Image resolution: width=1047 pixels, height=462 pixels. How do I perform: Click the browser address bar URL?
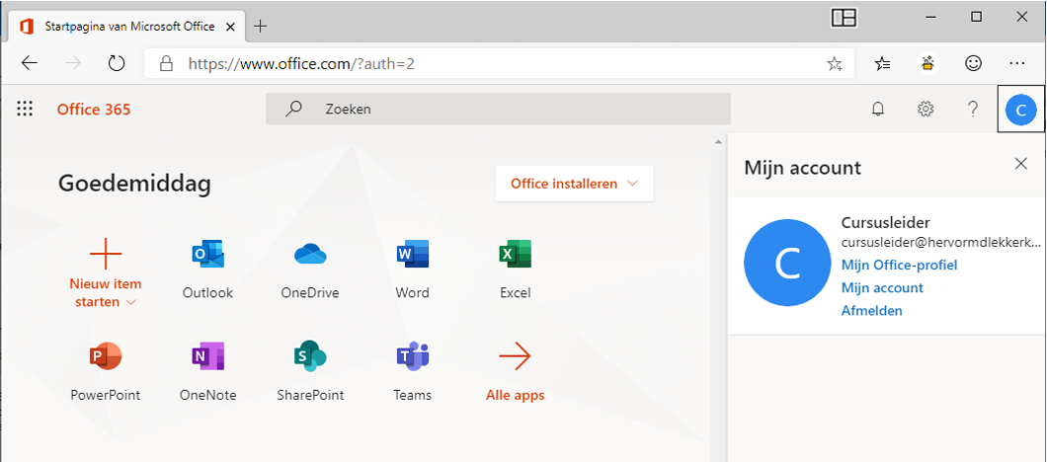click(x=302, y=64)
